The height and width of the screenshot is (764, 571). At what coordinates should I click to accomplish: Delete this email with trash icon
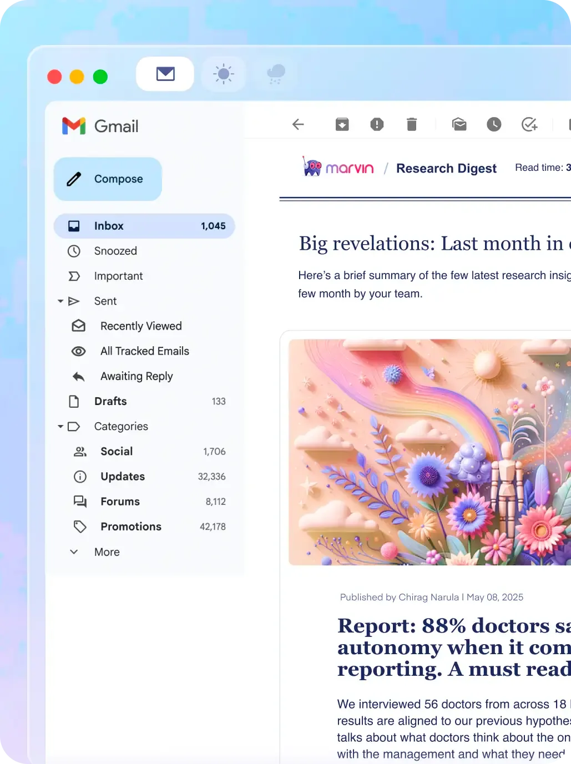[x=412, y=124]
